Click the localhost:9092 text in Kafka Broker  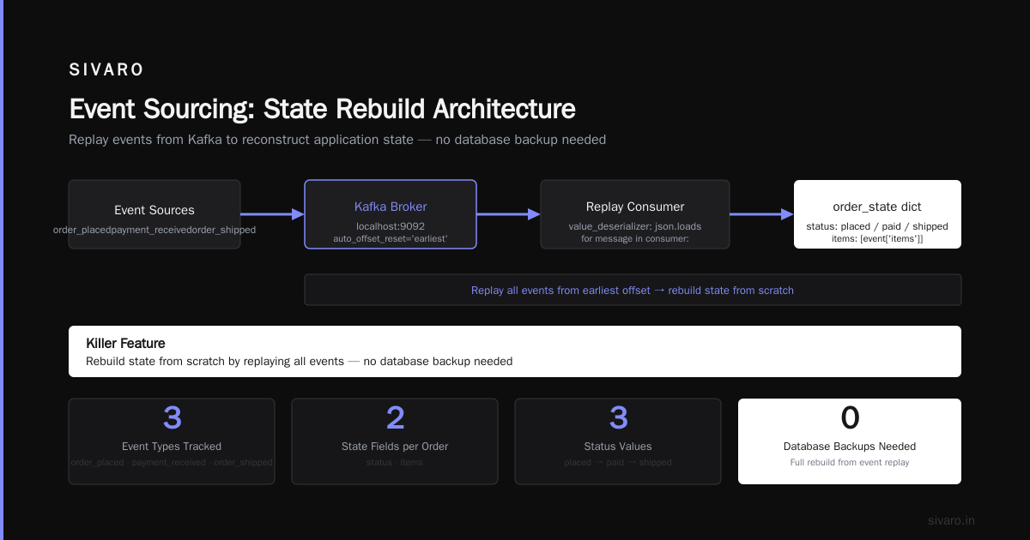coord(391,225)
